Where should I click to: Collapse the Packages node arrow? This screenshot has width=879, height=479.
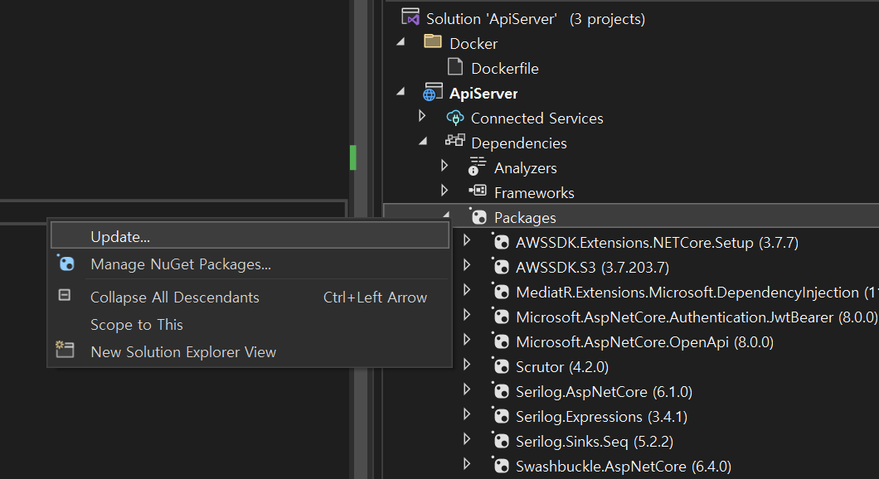point(446,214)
